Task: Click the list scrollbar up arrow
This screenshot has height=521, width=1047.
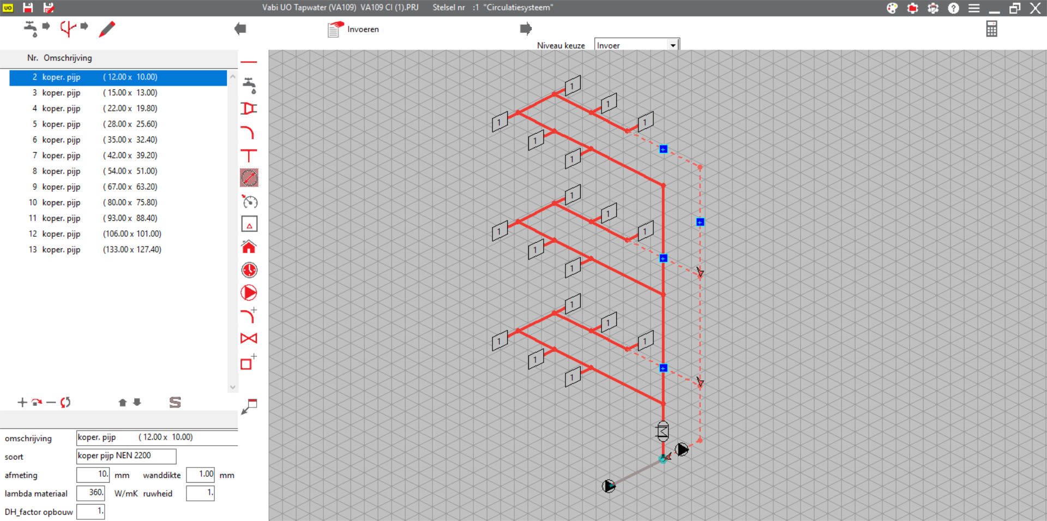Action: 233,77
